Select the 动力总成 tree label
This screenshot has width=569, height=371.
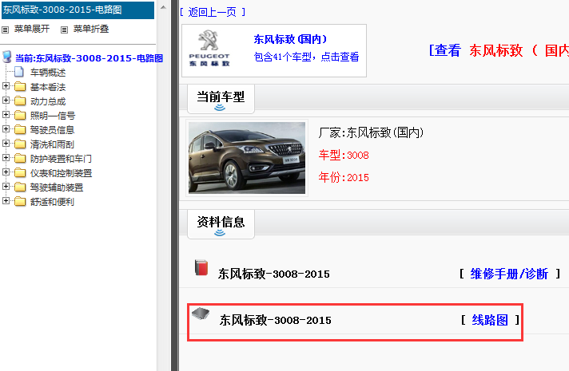click(48, 101)
